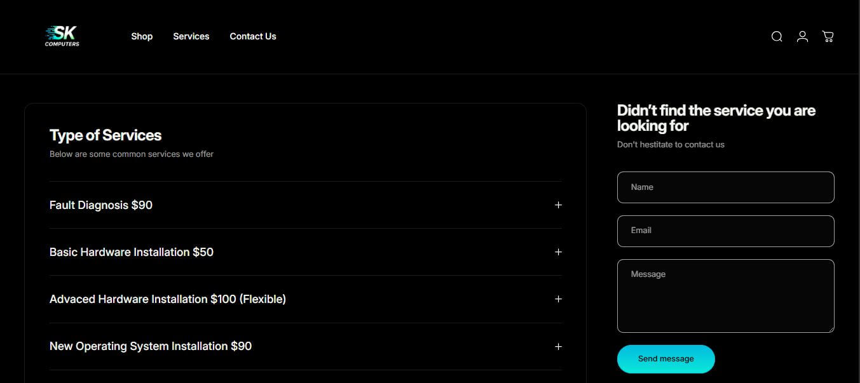Screen dimensions: 860x383
Task: Click Advaced Hardware Installation $100 title
Action: 168,299
